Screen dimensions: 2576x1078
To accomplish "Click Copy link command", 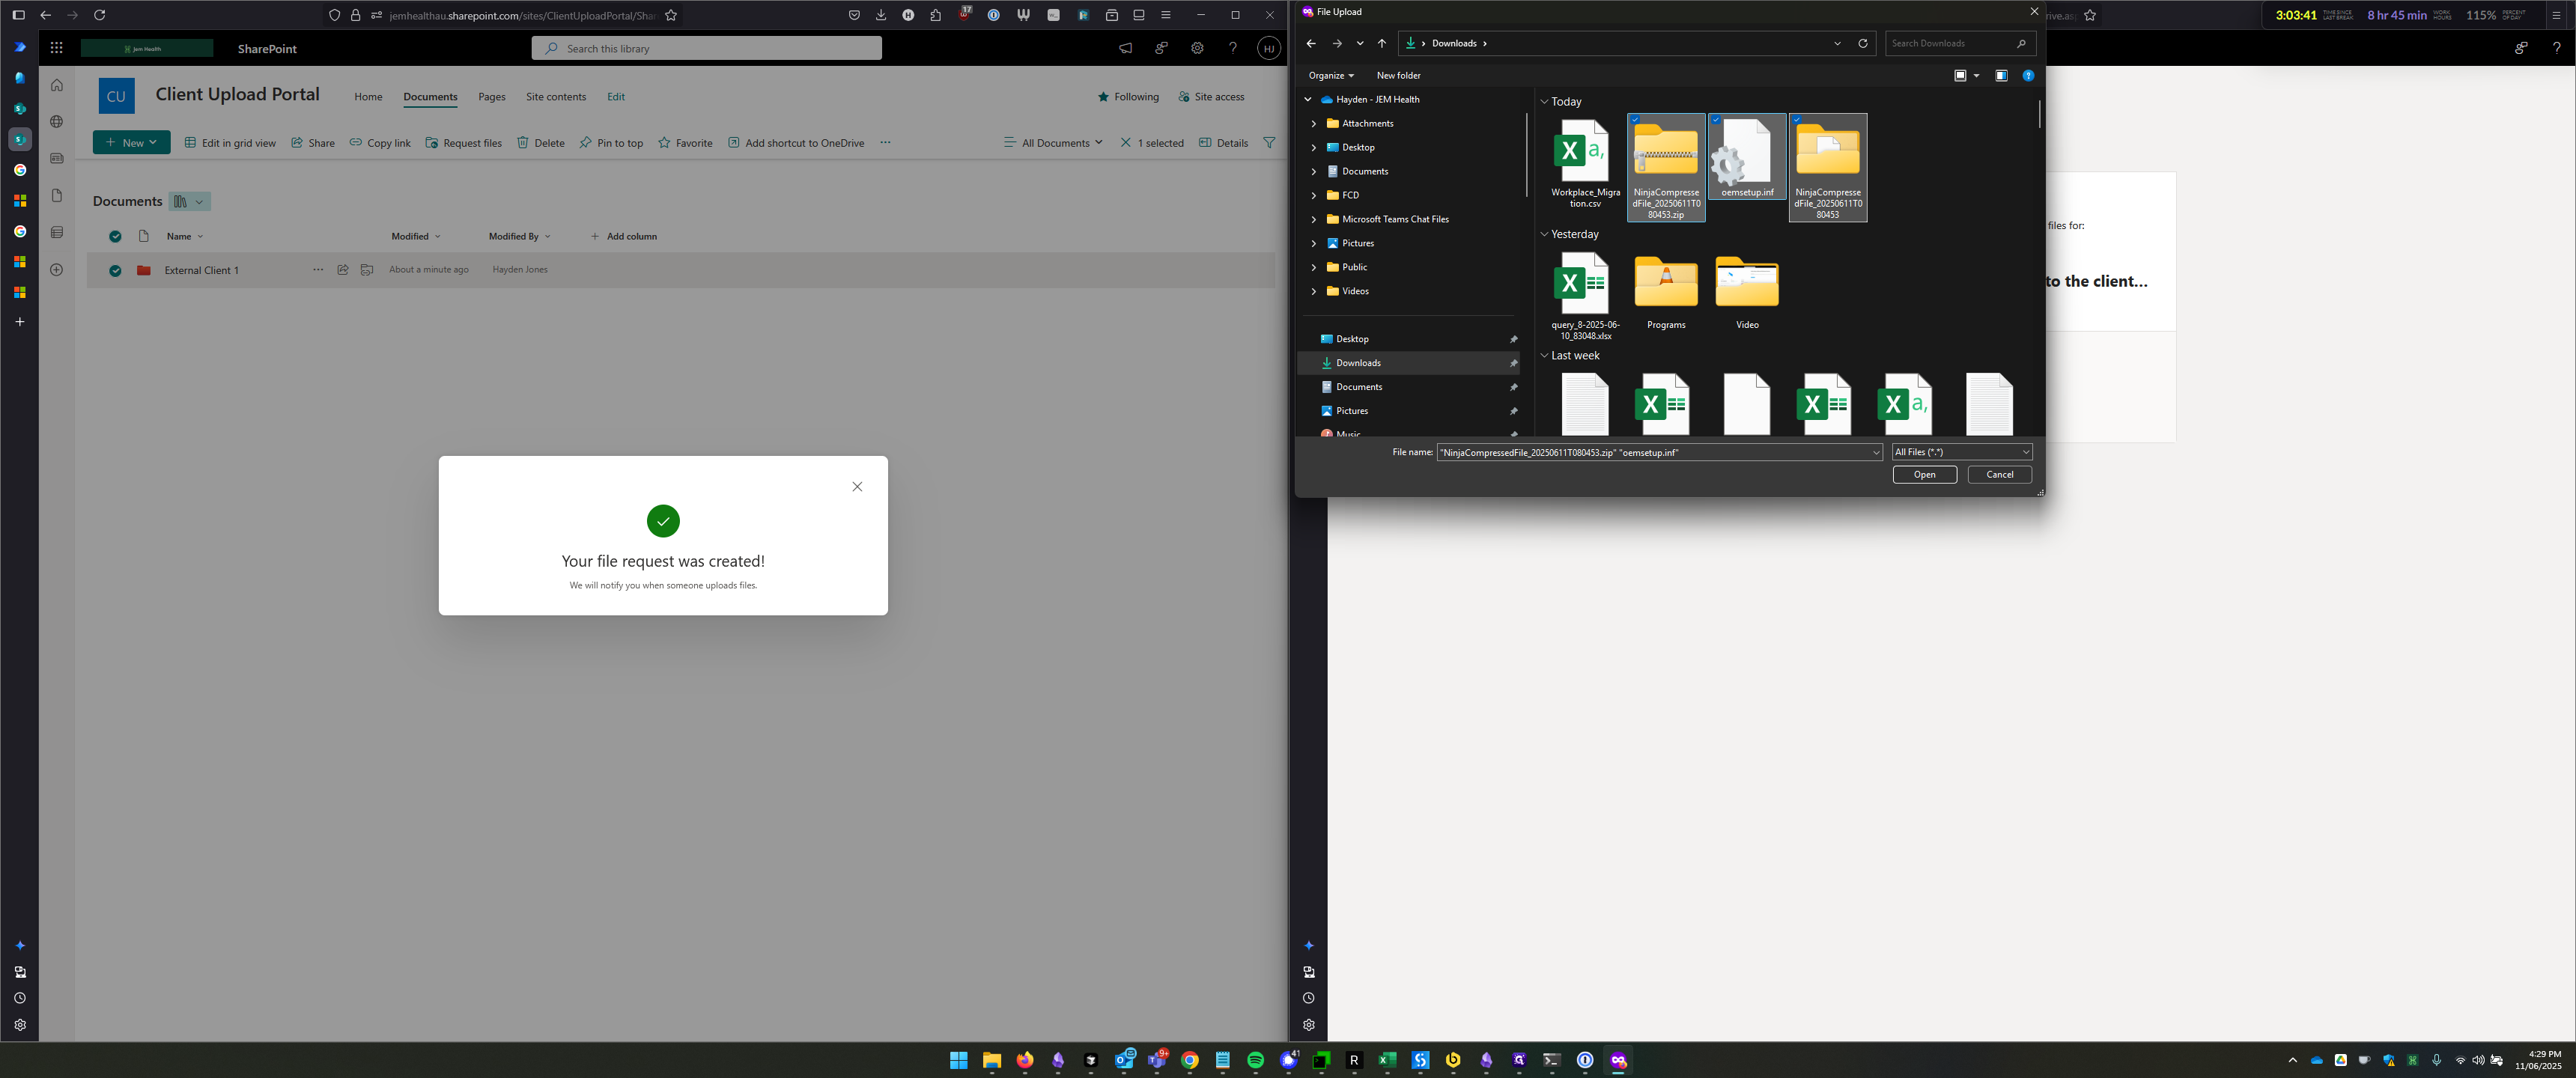I will tap(380, 143).
